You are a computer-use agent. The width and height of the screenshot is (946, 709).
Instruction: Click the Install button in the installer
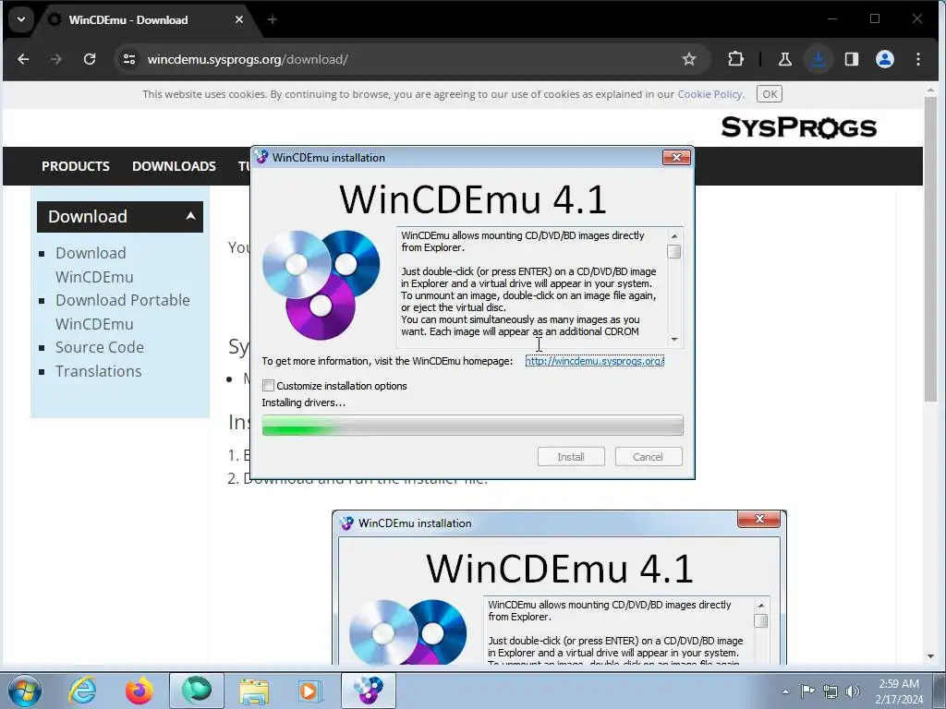(571, 456)
